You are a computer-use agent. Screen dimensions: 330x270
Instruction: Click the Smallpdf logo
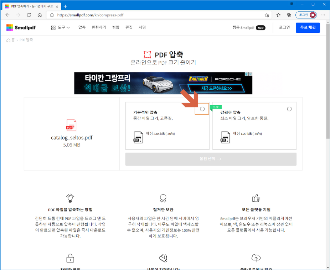[21, 27]
